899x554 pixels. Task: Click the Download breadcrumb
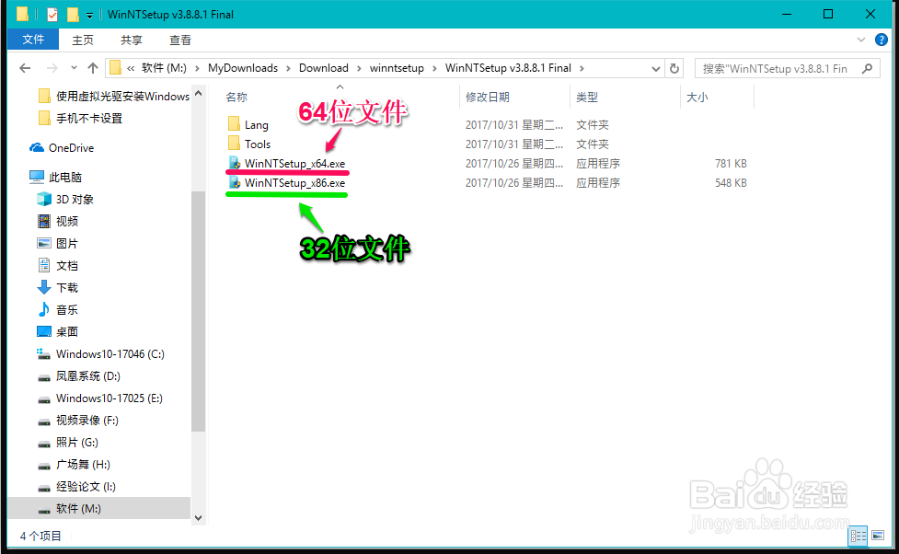coord(323,68)
